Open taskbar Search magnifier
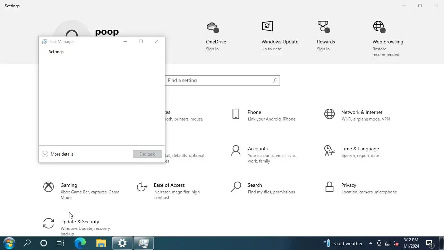This screenshot has height=250, width=444. 27,243
